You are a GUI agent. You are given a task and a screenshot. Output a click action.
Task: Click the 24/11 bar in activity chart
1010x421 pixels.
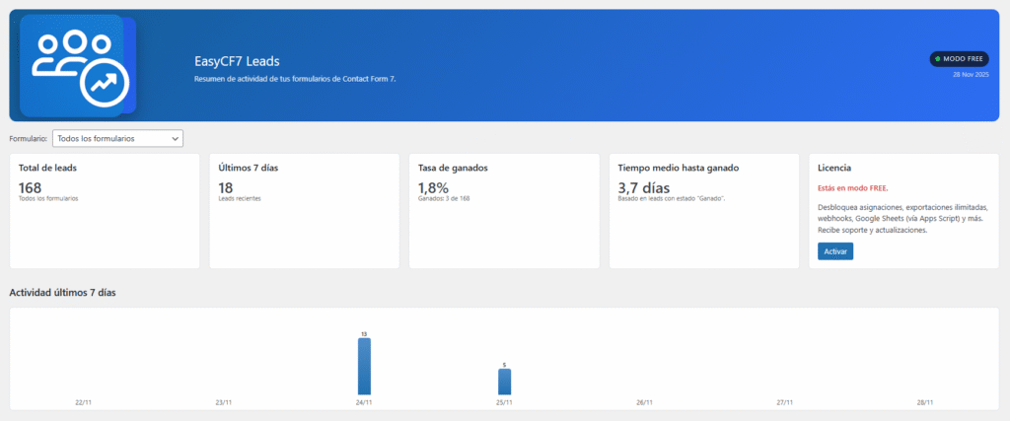tap(364, 367)
